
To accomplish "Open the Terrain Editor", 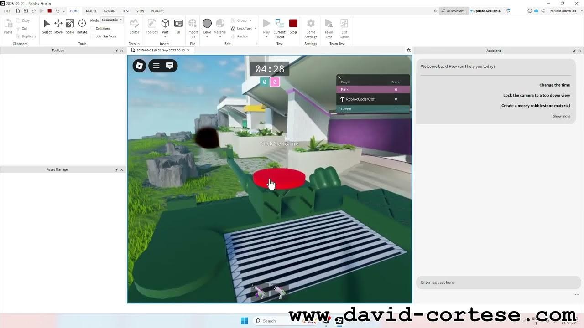I will [134, 26].
